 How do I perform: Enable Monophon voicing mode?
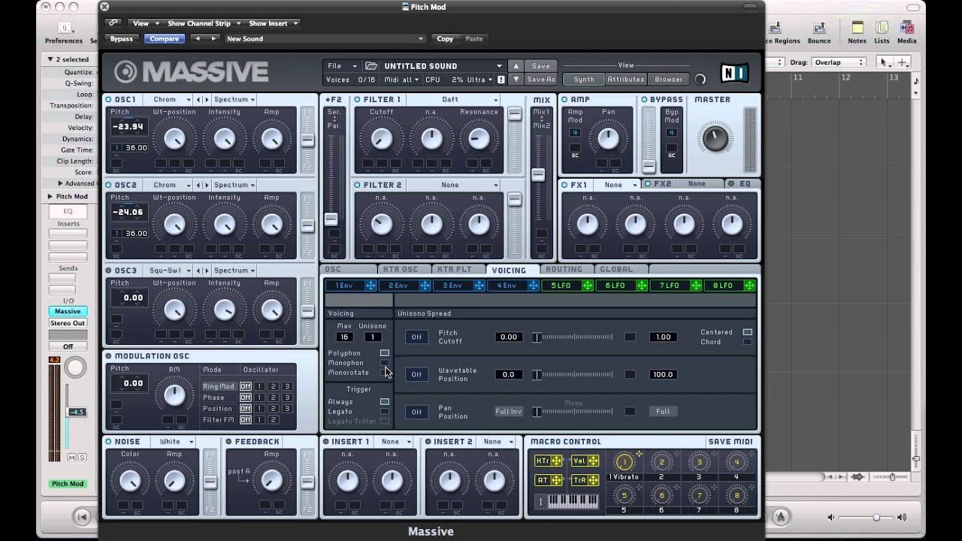[385, 363]
